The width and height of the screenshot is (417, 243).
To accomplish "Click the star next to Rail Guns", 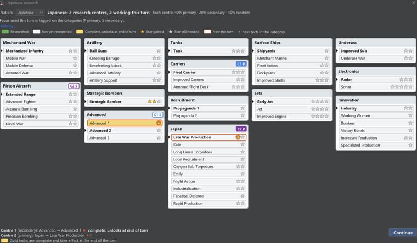I will tap(159, 51).
